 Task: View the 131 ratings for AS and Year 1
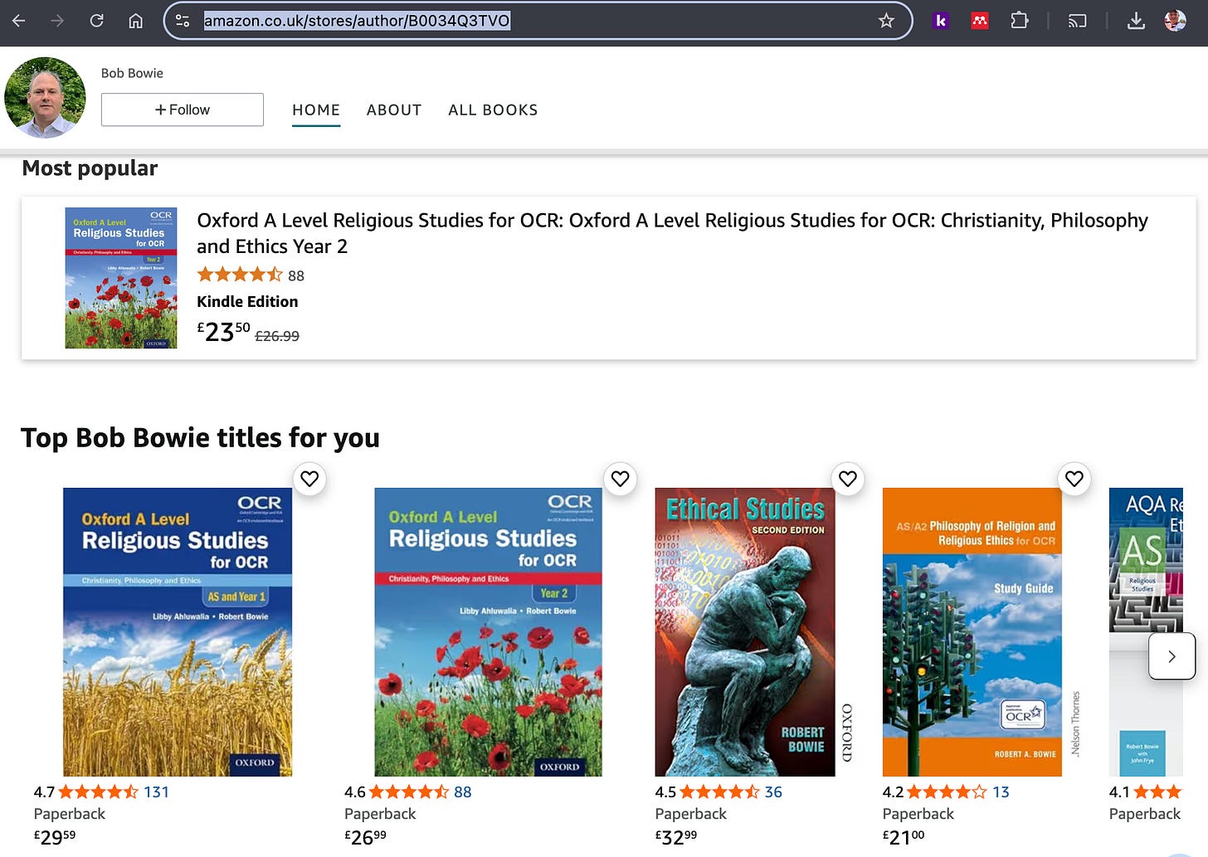(156, 792)
